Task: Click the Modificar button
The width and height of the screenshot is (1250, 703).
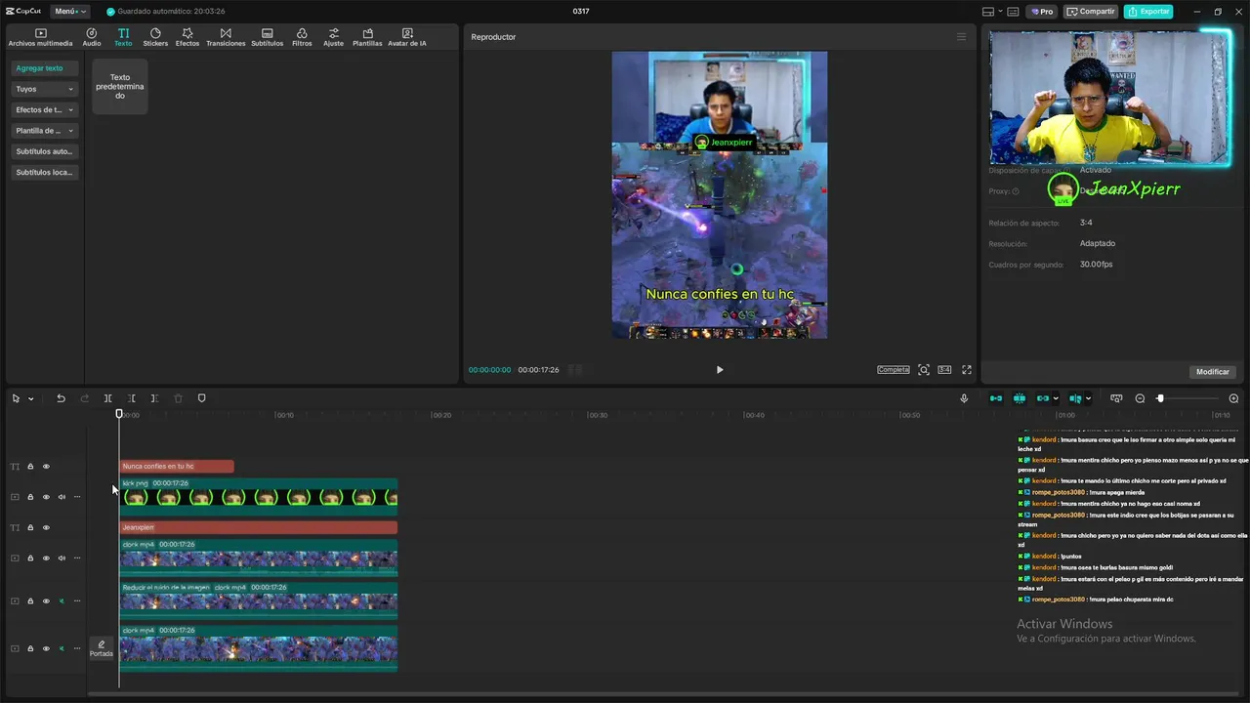Action: click(1213, 372)
